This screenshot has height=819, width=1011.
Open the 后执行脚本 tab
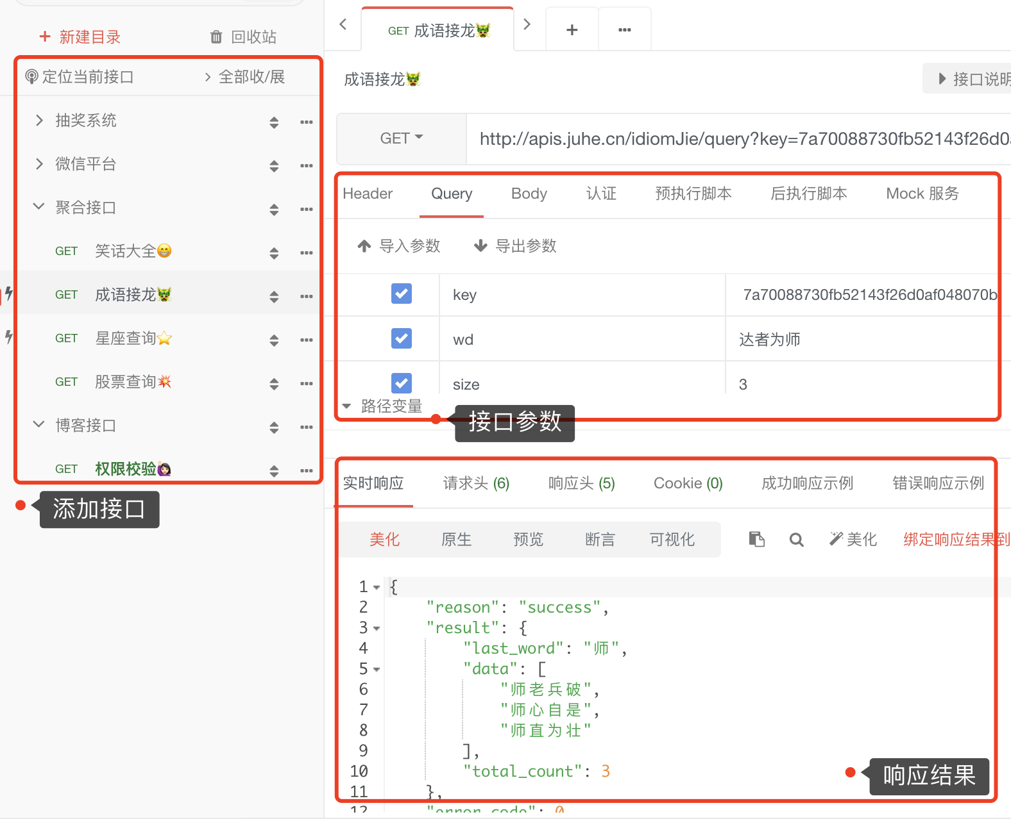[809, 194]
